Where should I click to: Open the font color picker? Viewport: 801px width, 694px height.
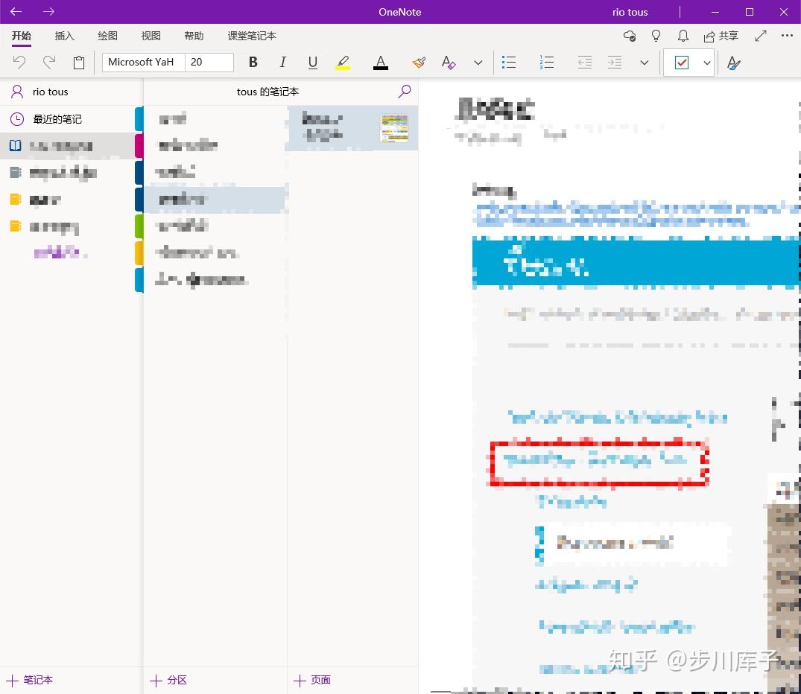(x=381, y=63)
